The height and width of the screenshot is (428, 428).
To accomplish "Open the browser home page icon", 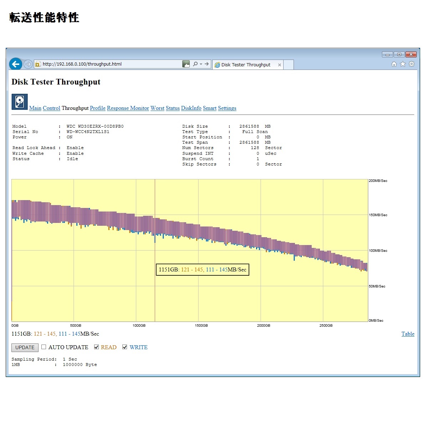I will point(394,64).
